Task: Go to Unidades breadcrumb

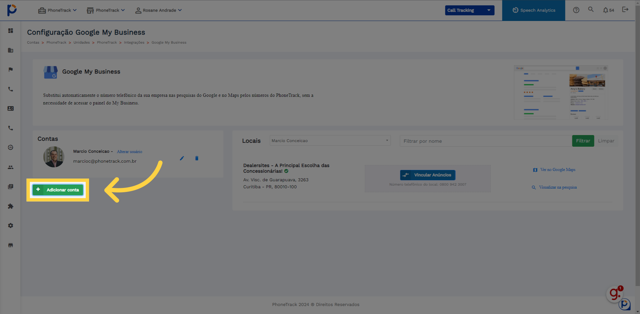Action: pos(82,43)
